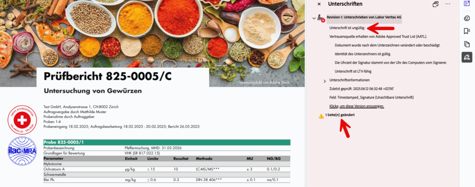Click the green 'Probe 825-0005/1' header bar
The image size is (475, 187).
click(167, 142)
